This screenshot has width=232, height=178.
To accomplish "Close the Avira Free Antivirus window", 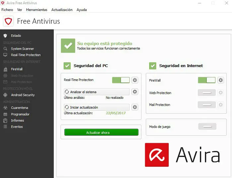I will tap(226, 3).
